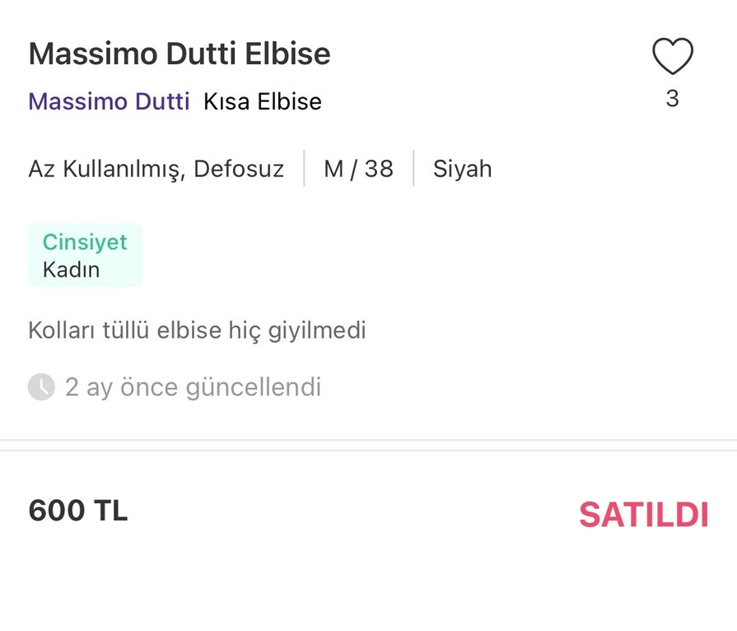Select the Cinsiyet Kadın tag
737x631 pixels.
(x=85, y=255)
